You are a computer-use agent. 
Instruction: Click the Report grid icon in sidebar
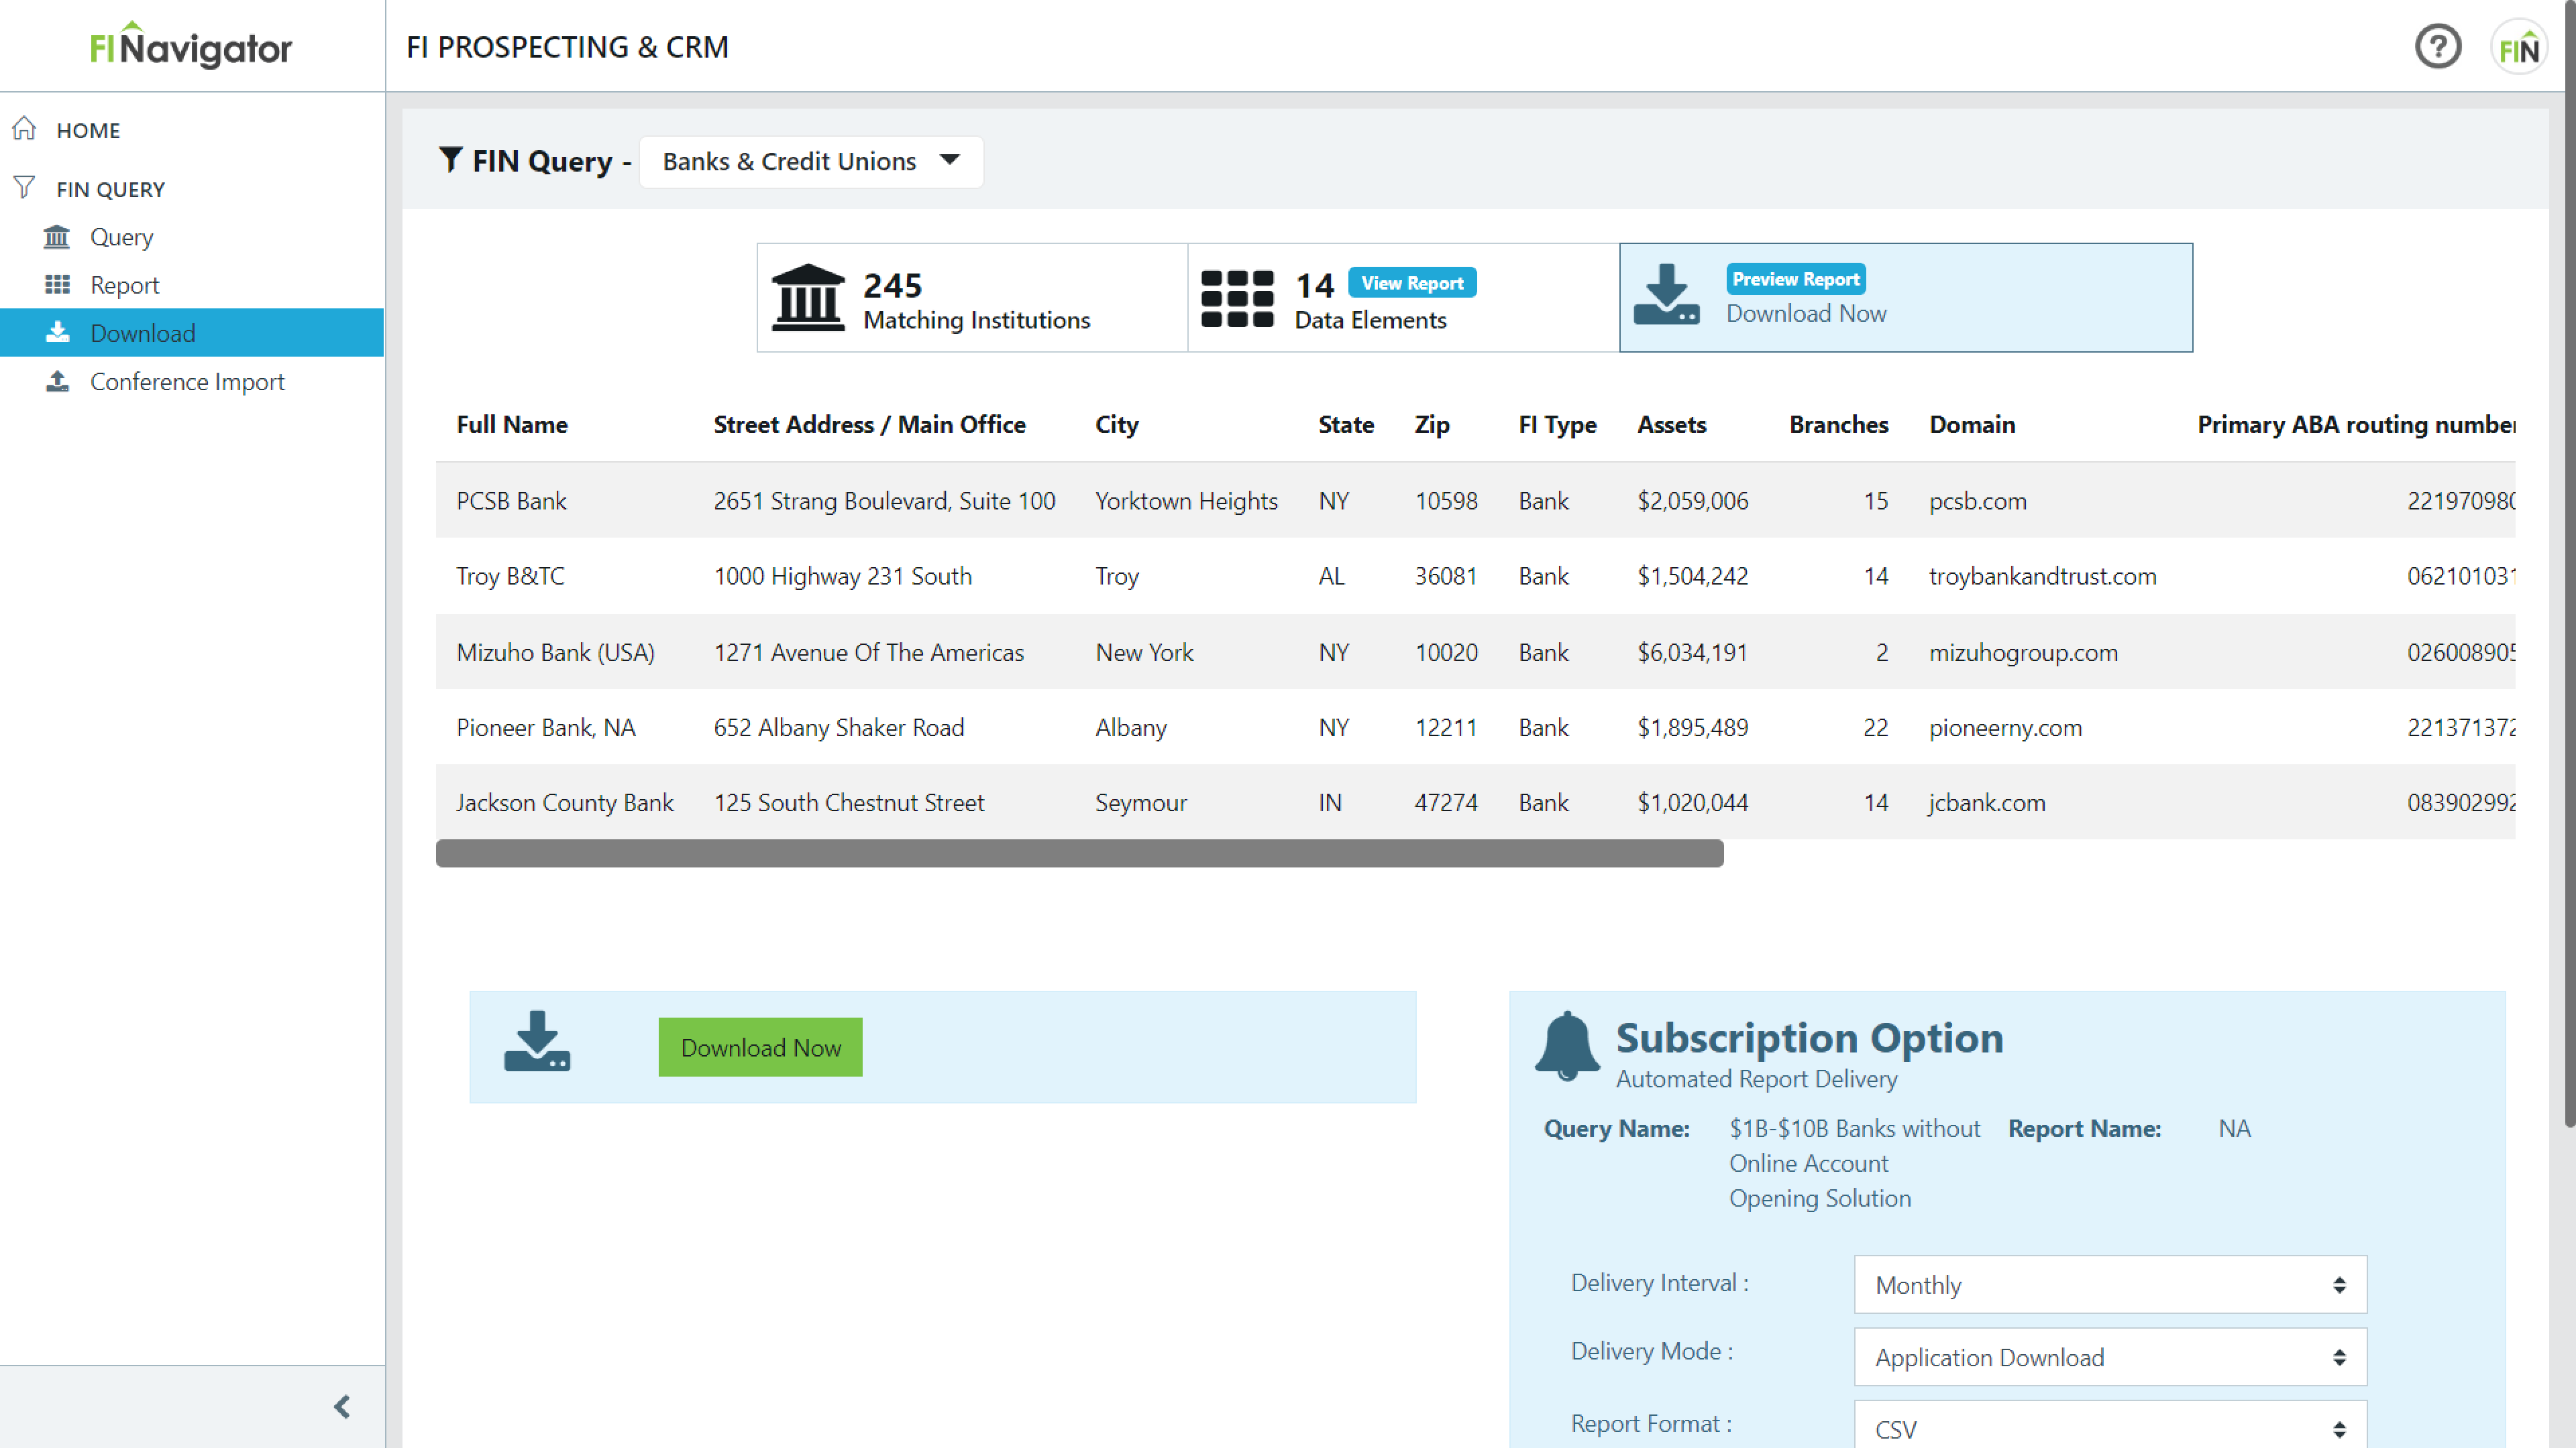(57, 285)
